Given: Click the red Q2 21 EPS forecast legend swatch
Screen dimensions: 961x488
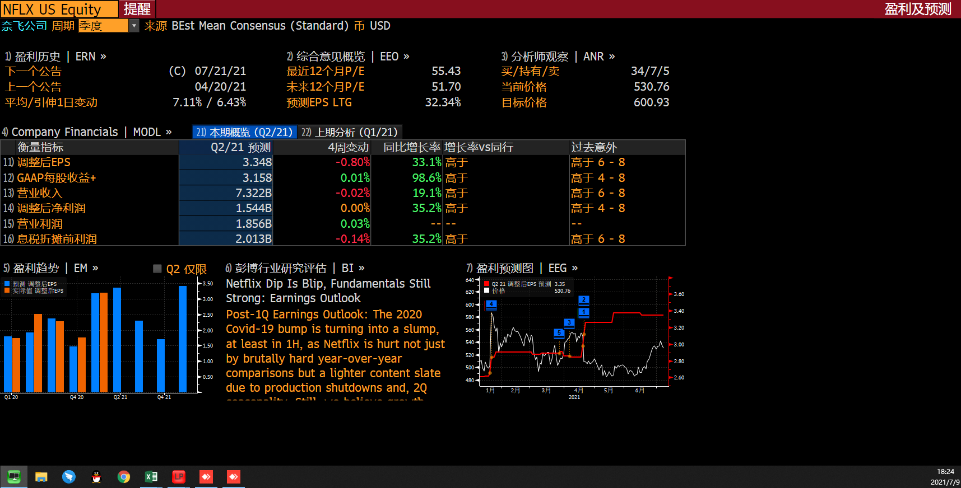Looking at the screenshot, I should pos(487,284).
